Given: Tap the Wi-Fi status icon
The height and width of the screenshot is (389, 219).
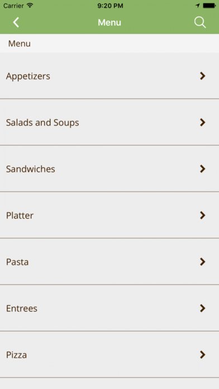Looking at the screenshot, I should pyautogui.click(x=30, y=6).
